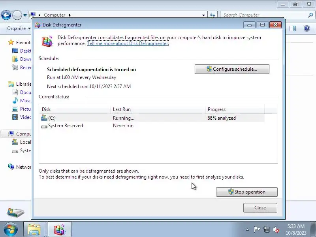Click the search magnifier icon in Explorer
316x237 pixels.
pos(310,15)
